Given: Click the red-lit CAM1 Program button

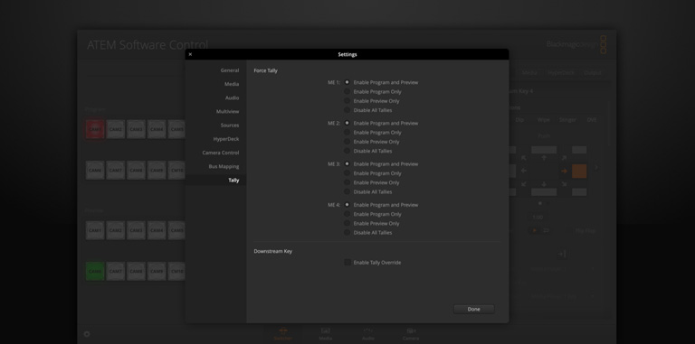Looking at the screenshot, I should click(95, 129).
